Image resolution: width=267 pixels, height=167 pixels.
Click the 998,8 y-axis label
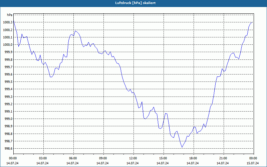(8, 134)
